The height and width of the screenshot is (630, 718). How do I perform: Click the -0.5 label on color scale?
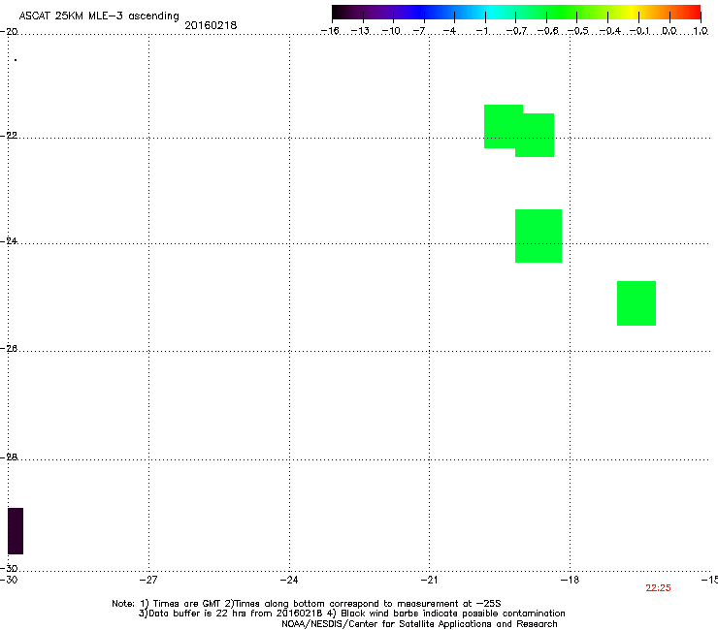578,31
